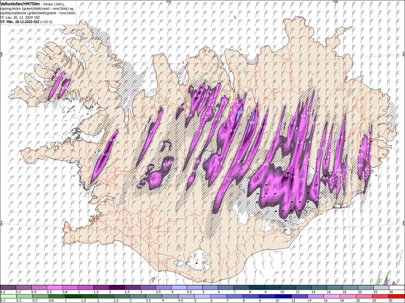
Task: Pick the lilac rain swatch starting at 14
Action: pos(315,296)
